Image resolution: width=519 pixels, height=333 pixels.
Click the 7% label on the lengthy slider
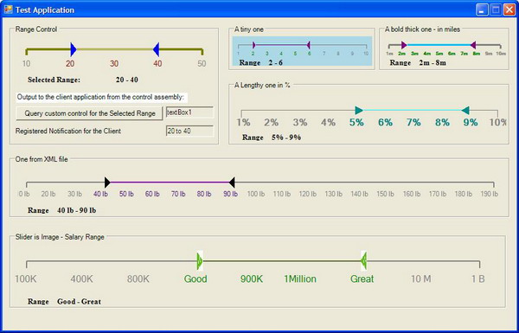413,123
